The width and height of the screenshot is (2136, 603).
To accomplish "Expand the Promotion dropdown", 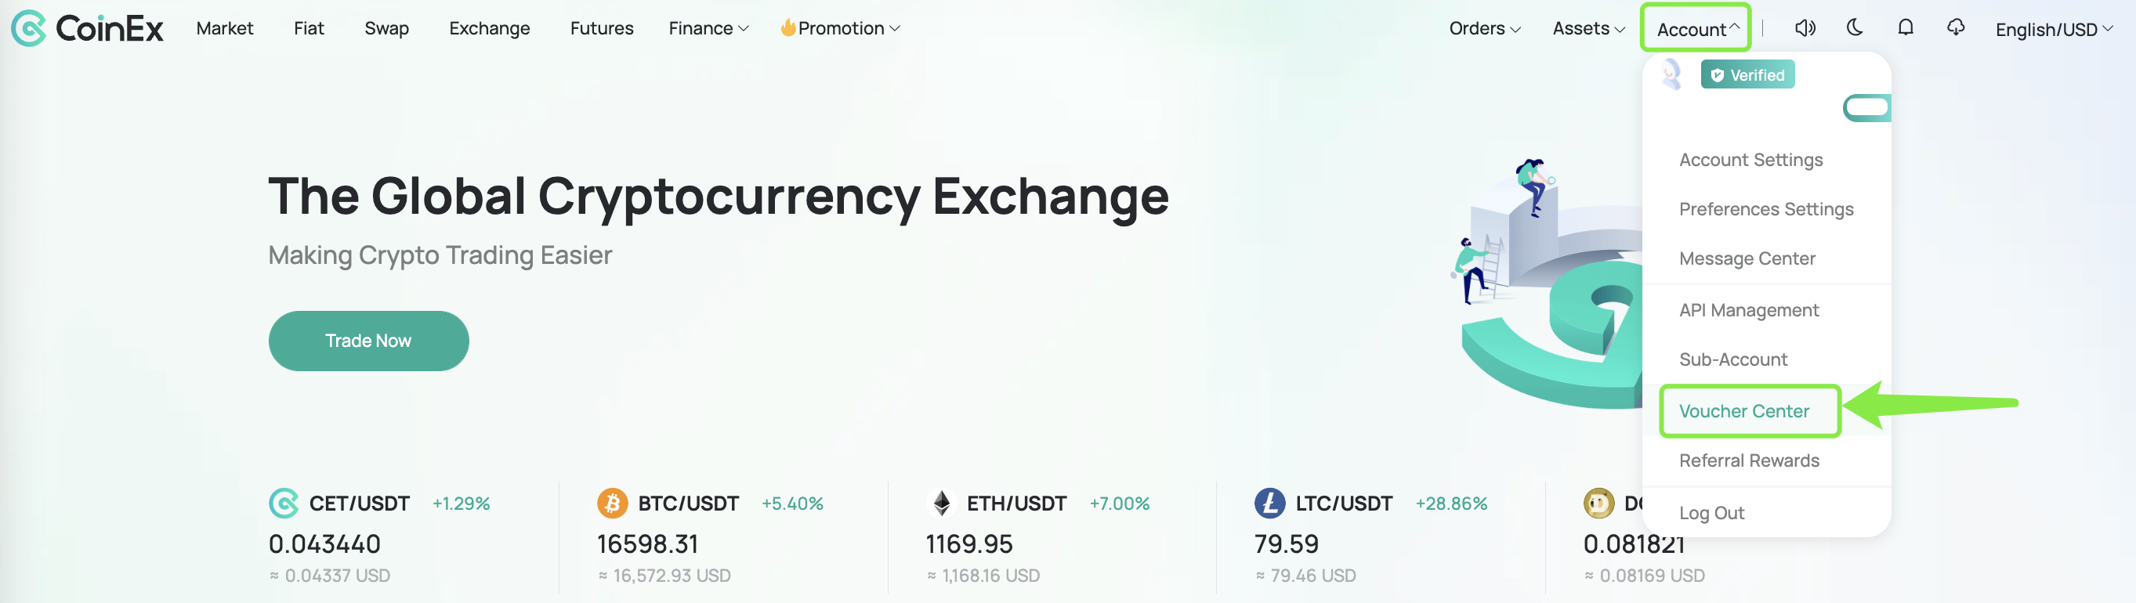I will [x=840, y=28].
